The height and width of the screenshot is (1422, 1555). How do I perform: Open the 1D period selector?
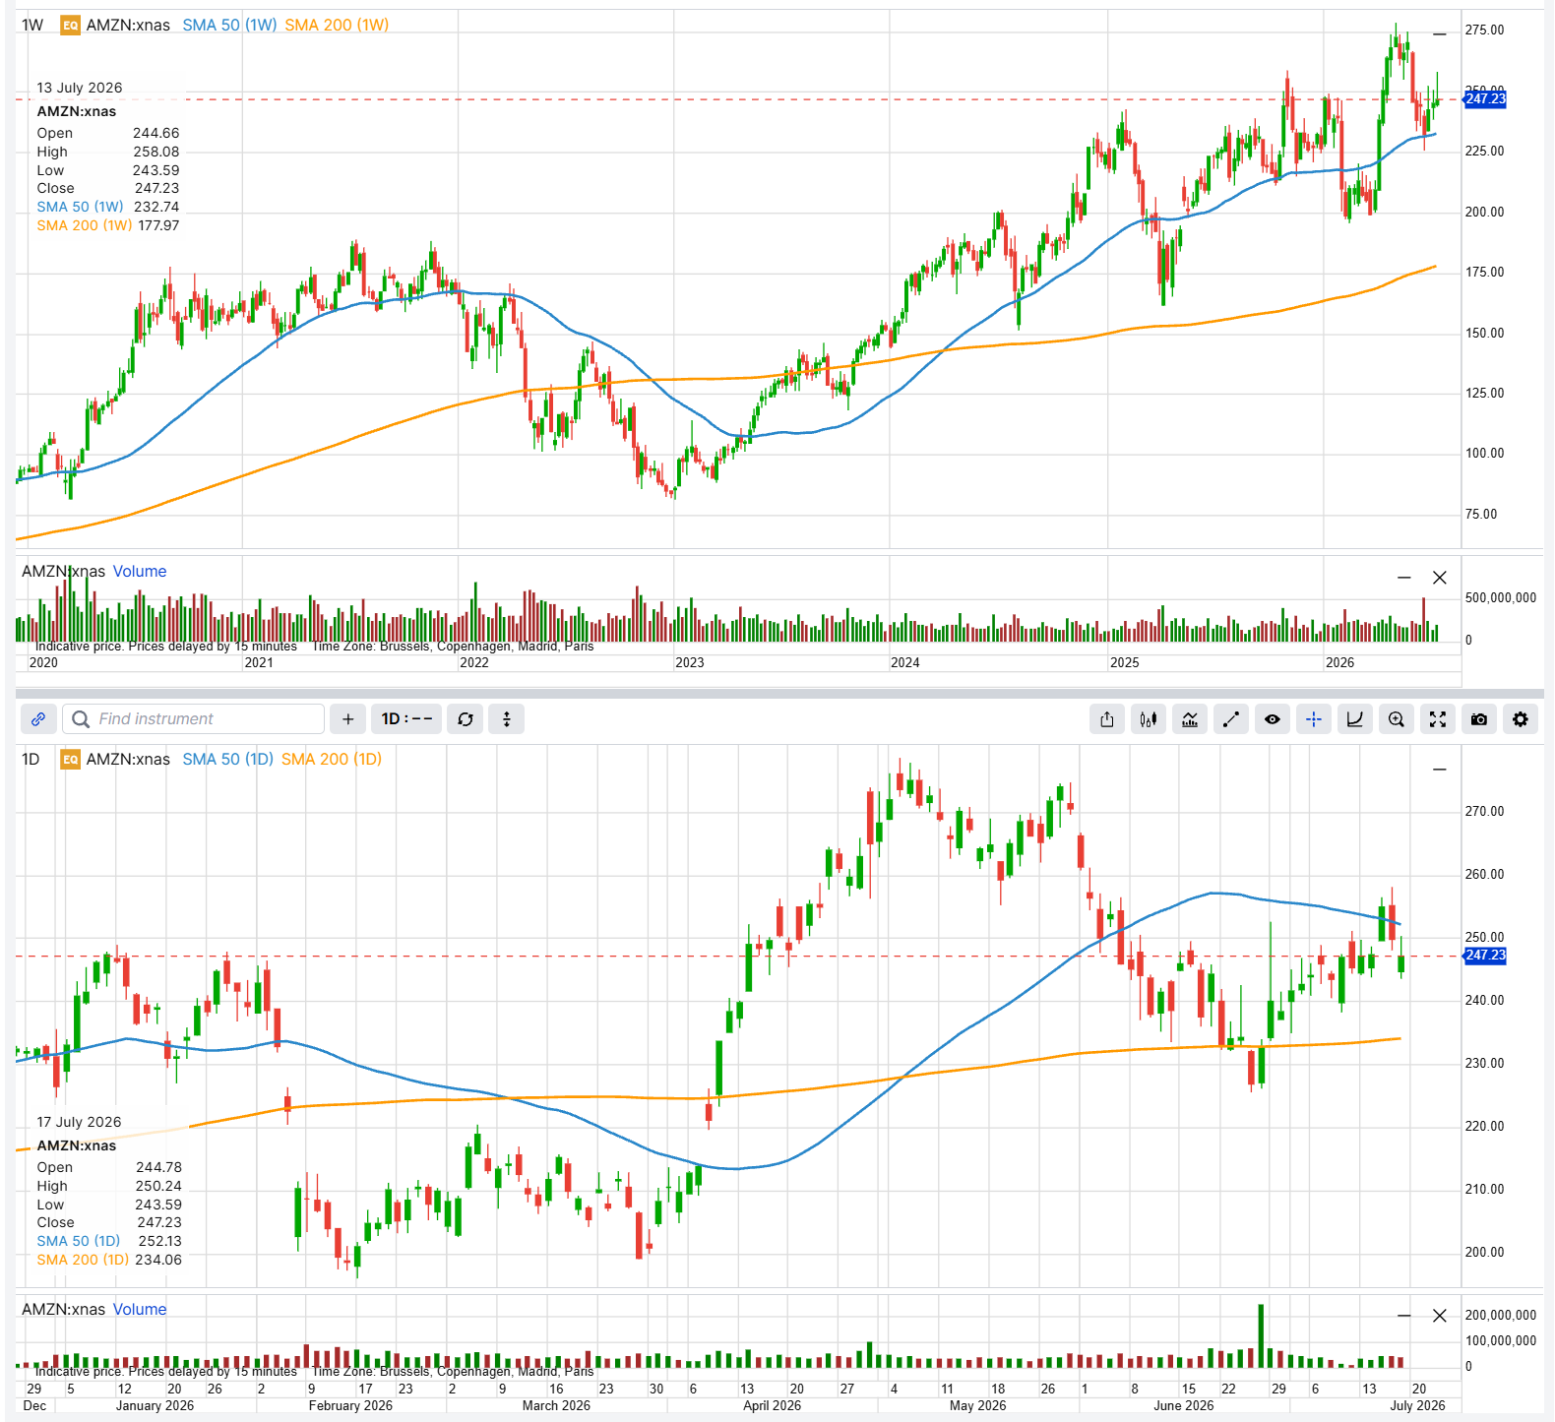406,719
